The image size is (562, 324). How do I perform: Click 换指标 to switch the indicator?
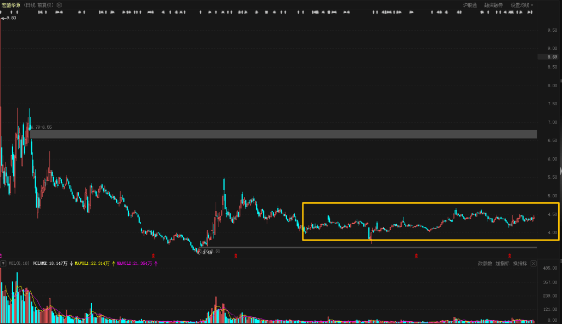(x=520, y=264)
